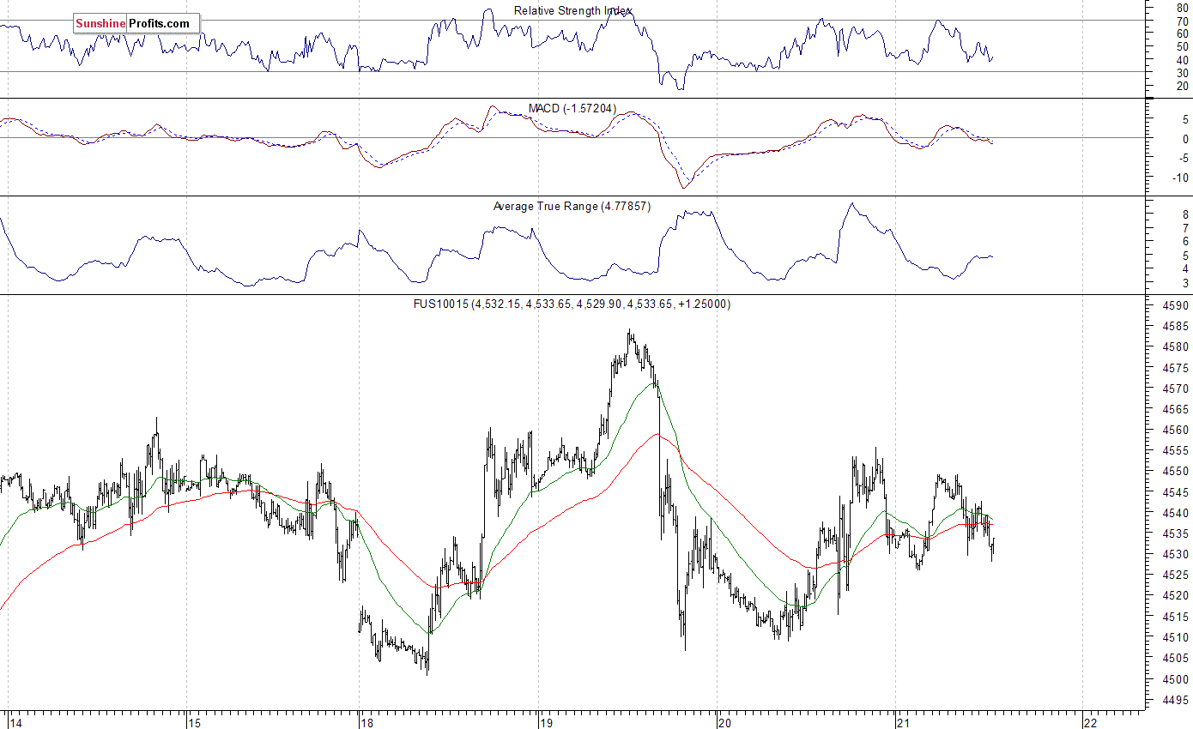Click the RSI axis value 20
Image resolution: width=1193 pixels, height=729 pixels.
click(1184, 86)
